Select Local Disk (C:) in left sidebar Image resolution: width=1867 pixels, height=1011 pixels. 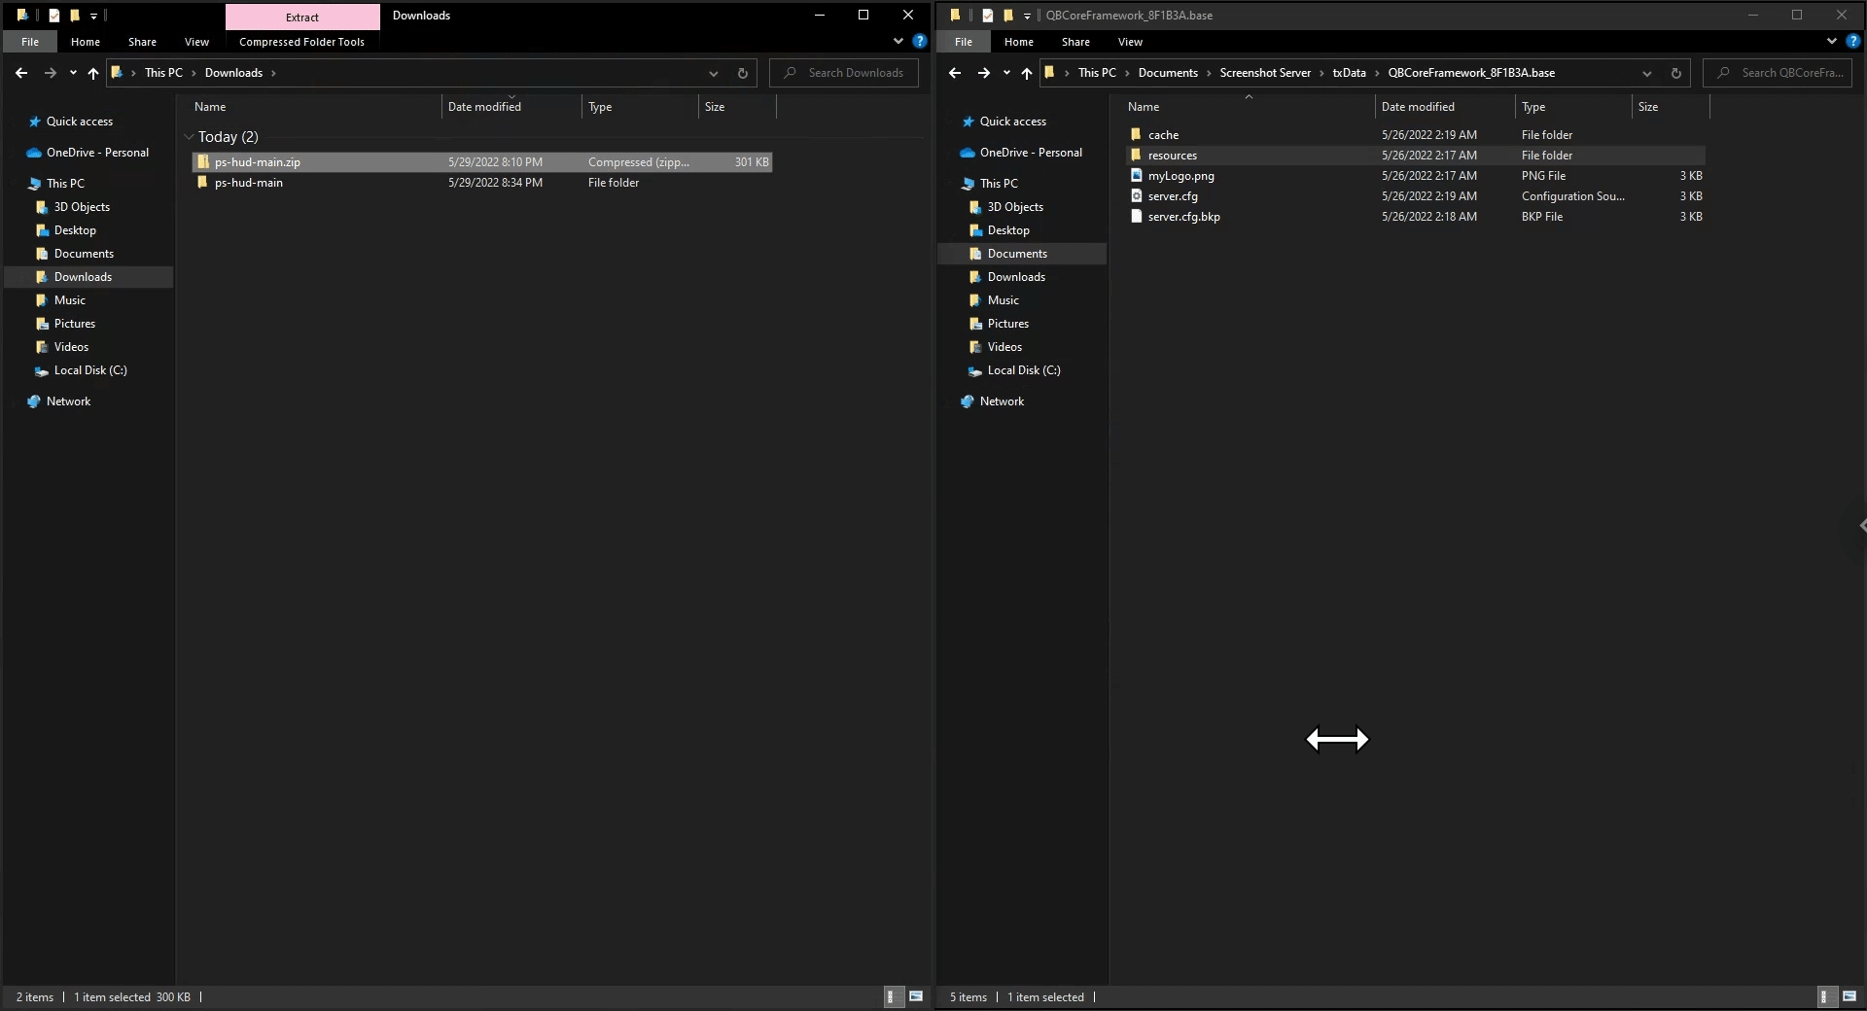[x=89, y=370]
